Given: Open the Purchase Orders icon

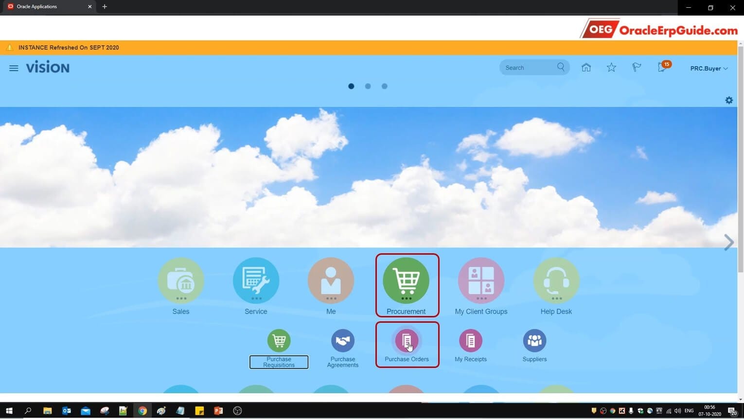Looking at the screenshot, I should point(407,341).
